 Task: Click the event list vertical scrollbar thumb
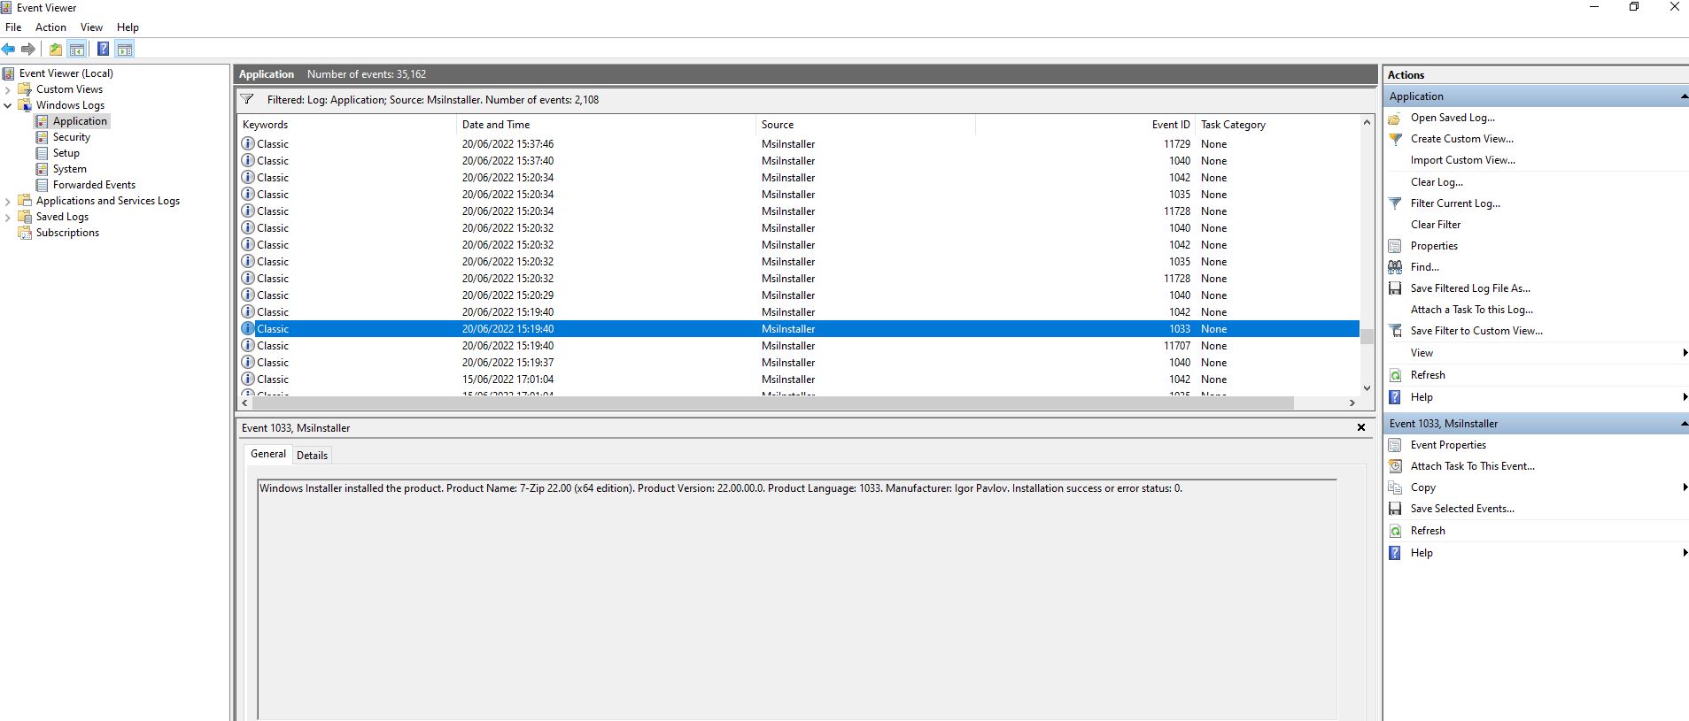[1367, 336]
